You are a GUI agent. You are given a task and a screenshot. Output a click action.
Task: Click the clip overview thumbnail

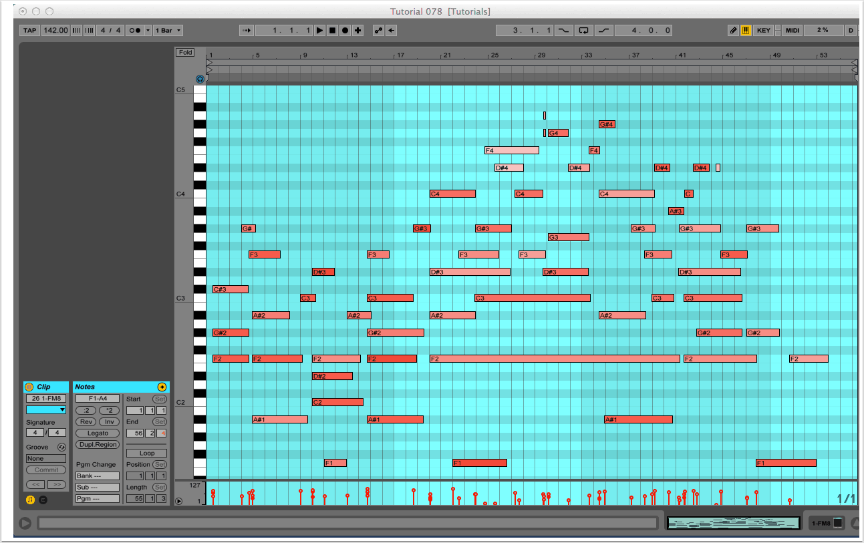point(733,523)
